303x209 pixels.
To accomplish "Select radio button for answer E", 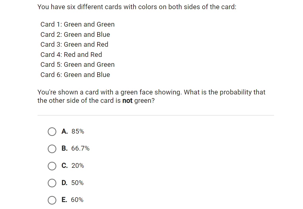I will pyautogui.click(x=52, y=200).
